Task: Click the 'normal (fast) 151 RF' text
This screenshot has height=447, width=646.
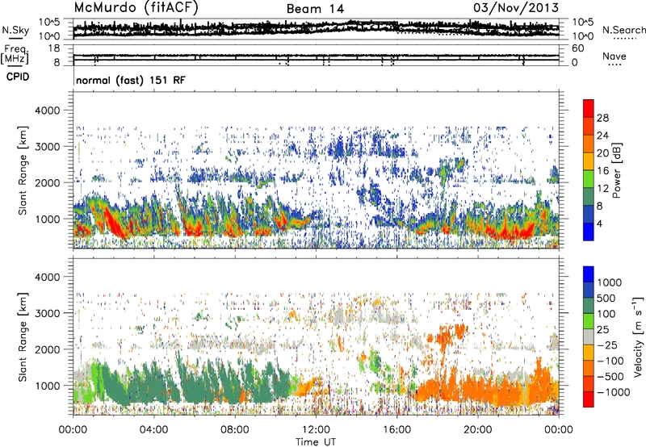Action: point(131,80)
